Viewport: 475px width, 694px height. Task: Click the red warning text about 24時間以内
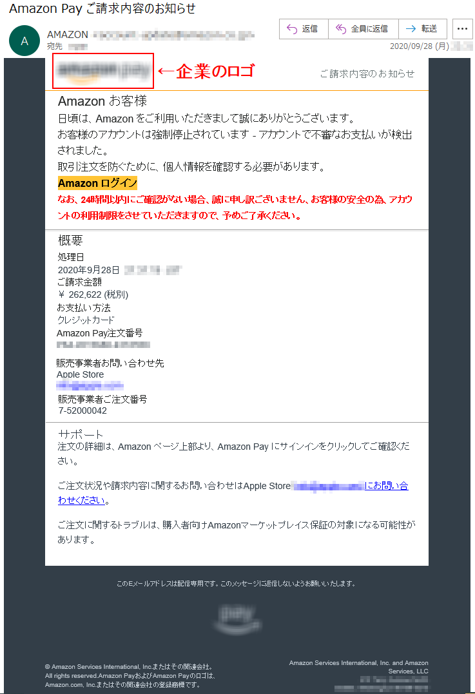tap(235, 207)
